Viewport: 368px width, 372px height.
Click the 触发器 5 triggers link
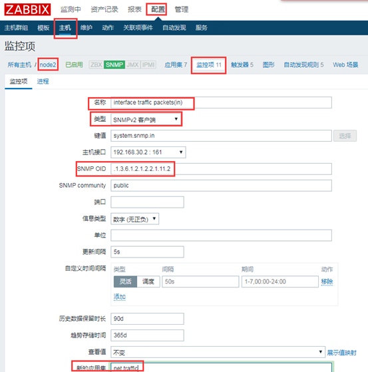pyautogui.click(x=242, y=65)
